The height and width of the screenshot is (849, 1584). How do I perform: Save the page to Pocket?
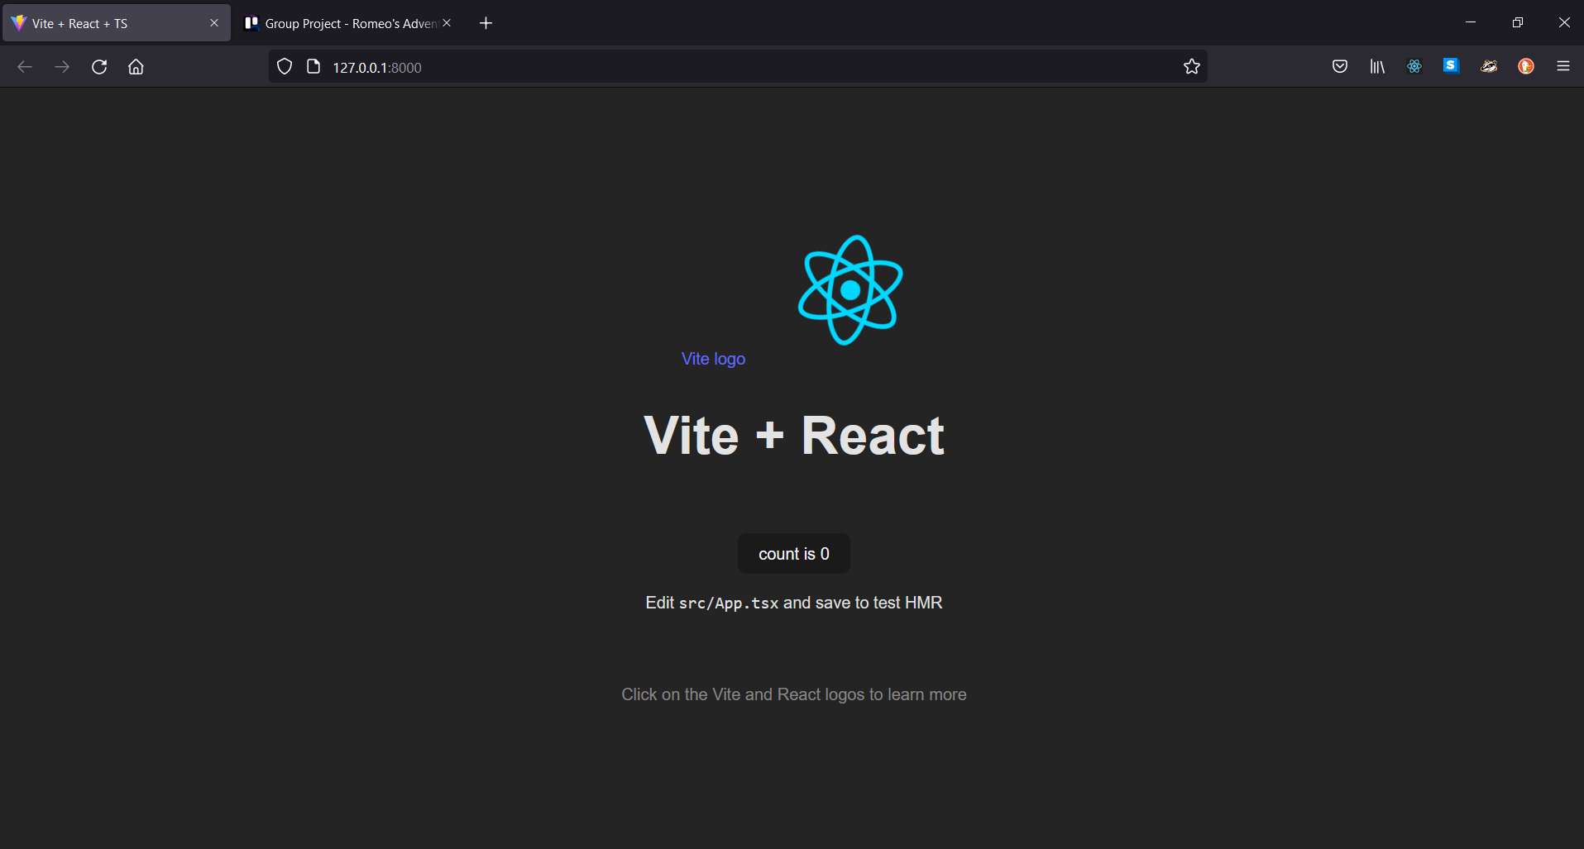tap(1340, 67)
